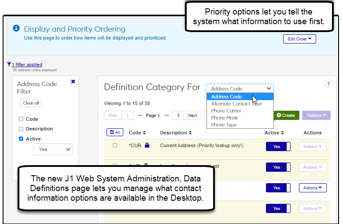Click the filter funnel icon

pos(9,64)
